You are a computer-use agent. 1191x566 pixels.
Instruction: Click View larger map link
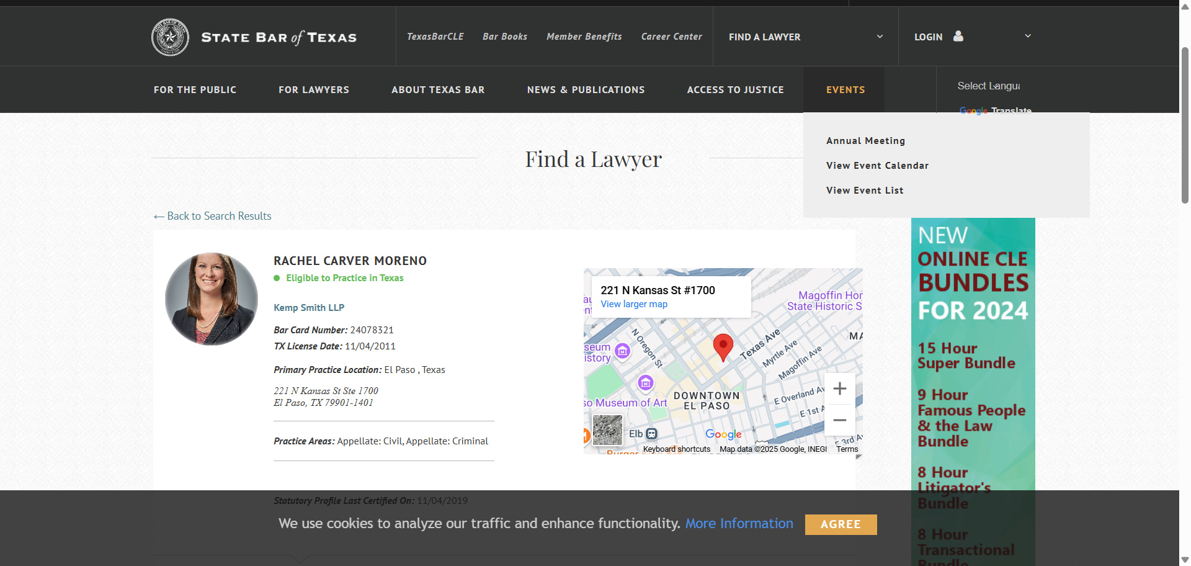tap(634, 304)
